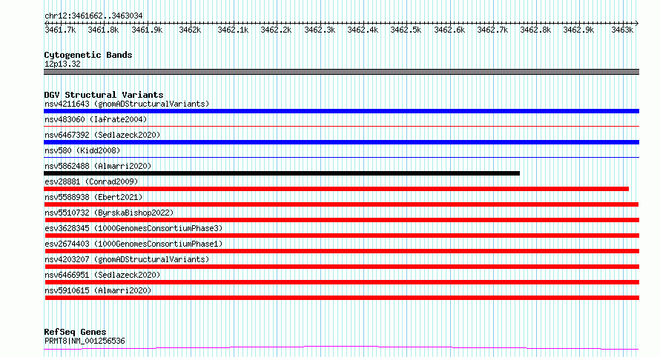Click the nsv5588938 (Ebert2021) label
This screenshot has width=660, height=357.
pos(93,197)
